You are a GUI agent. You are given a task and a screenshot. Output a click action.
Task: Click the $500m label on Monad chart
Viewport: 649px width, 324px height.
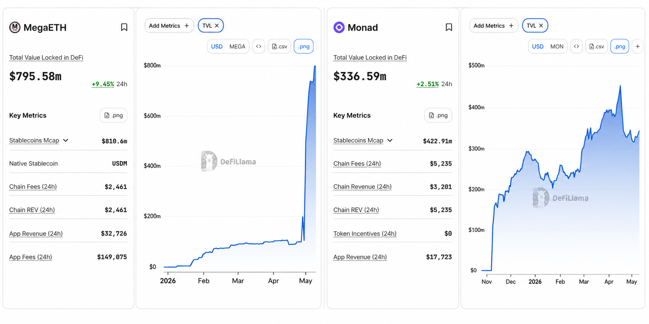[x=476, y=66]
